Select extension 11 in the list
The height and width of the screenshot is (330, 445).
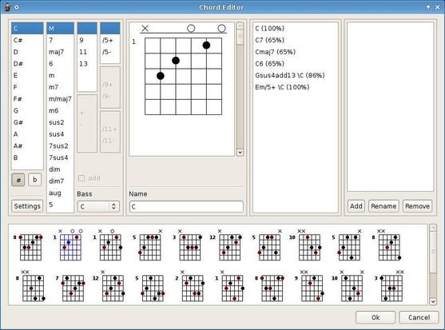coord(87,52)
